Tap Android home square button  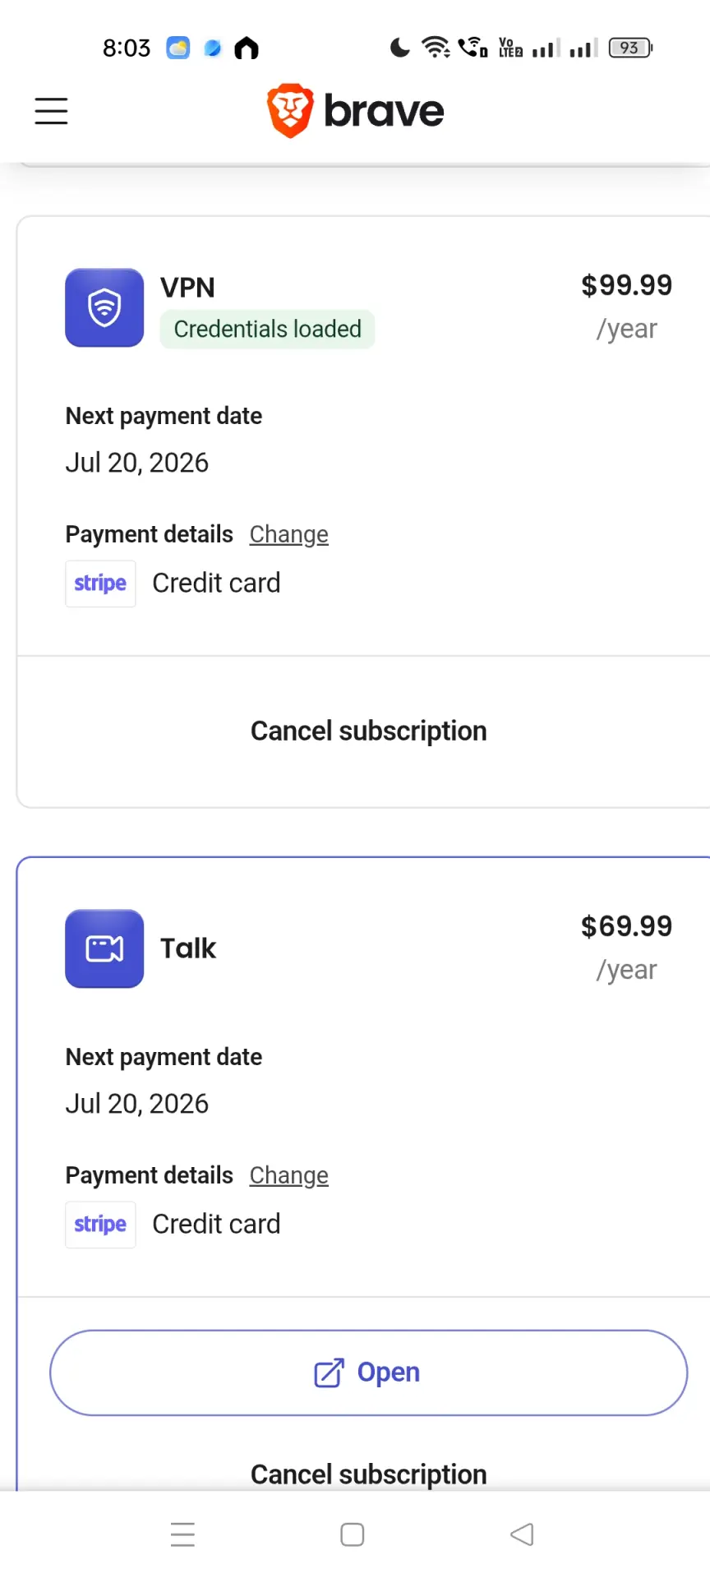point(353,1534)
